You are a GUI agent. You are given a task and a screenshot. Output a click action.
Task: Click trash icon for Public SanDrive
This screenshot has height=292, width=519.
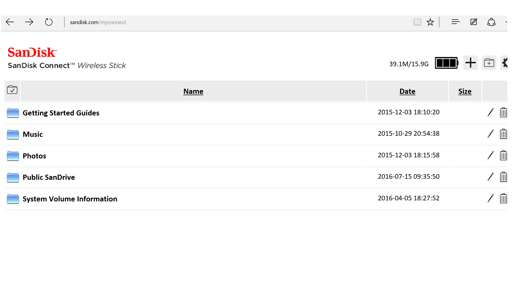(503, 177)
